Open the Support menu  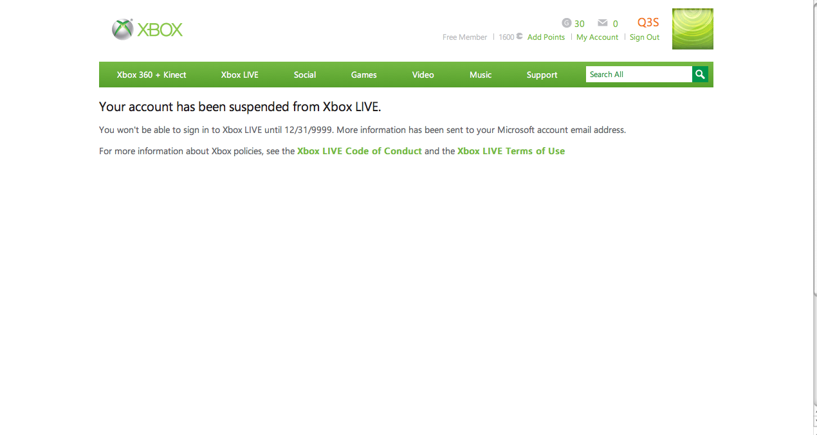tap(542, 75)
